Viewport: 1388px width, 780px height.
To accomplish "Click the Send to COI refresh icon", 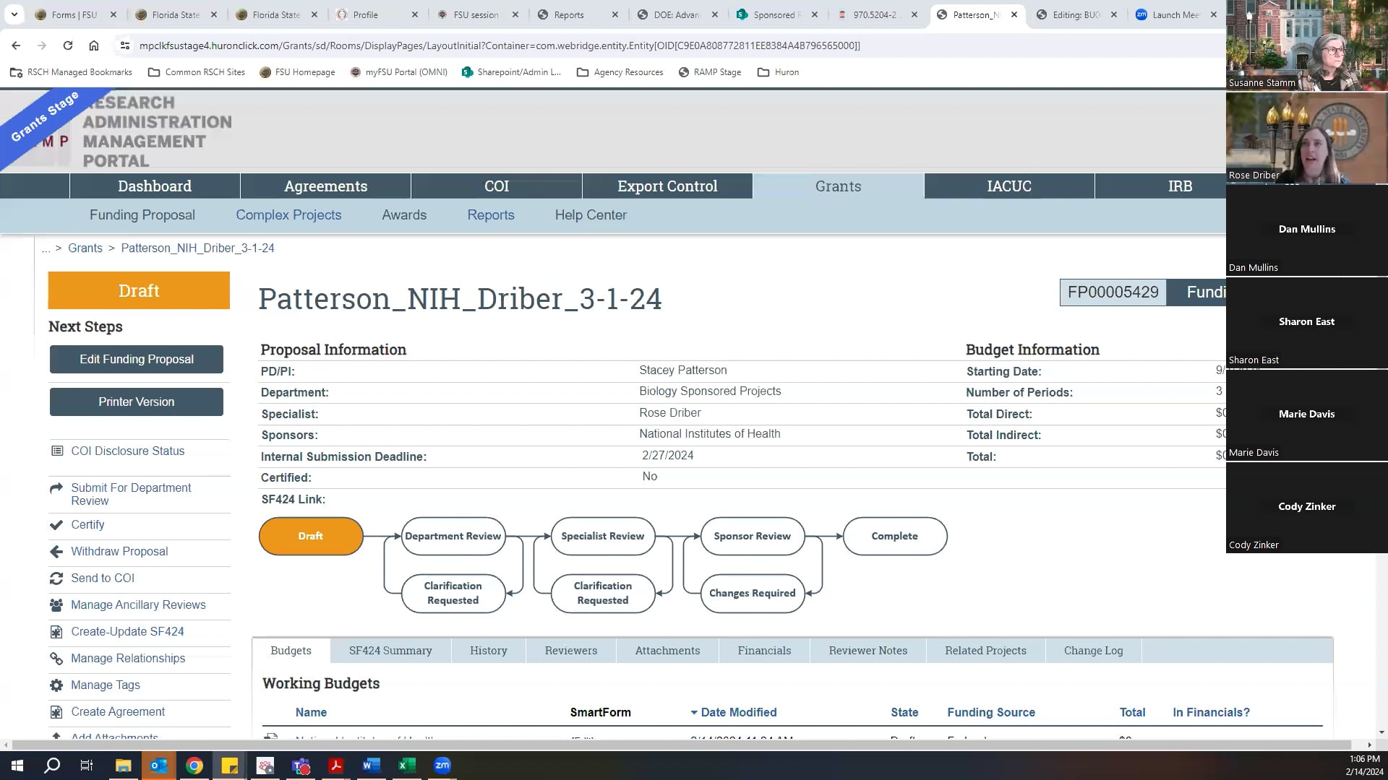I will [x=56, y=578].
